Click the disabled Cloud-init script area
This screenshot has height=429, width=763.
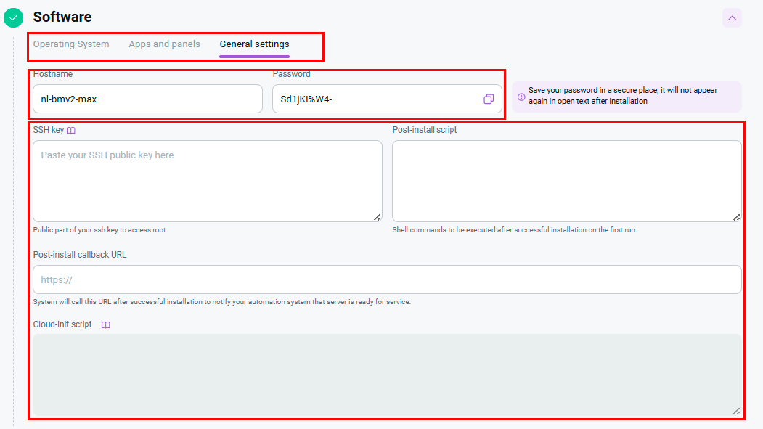pyautogui.click(x=387, y=375)
